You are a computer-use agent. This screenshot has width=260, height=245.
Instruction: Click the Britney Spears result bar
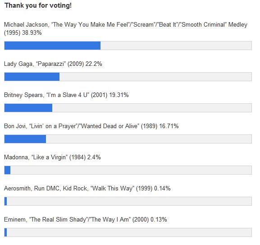[x=128, y=108]
